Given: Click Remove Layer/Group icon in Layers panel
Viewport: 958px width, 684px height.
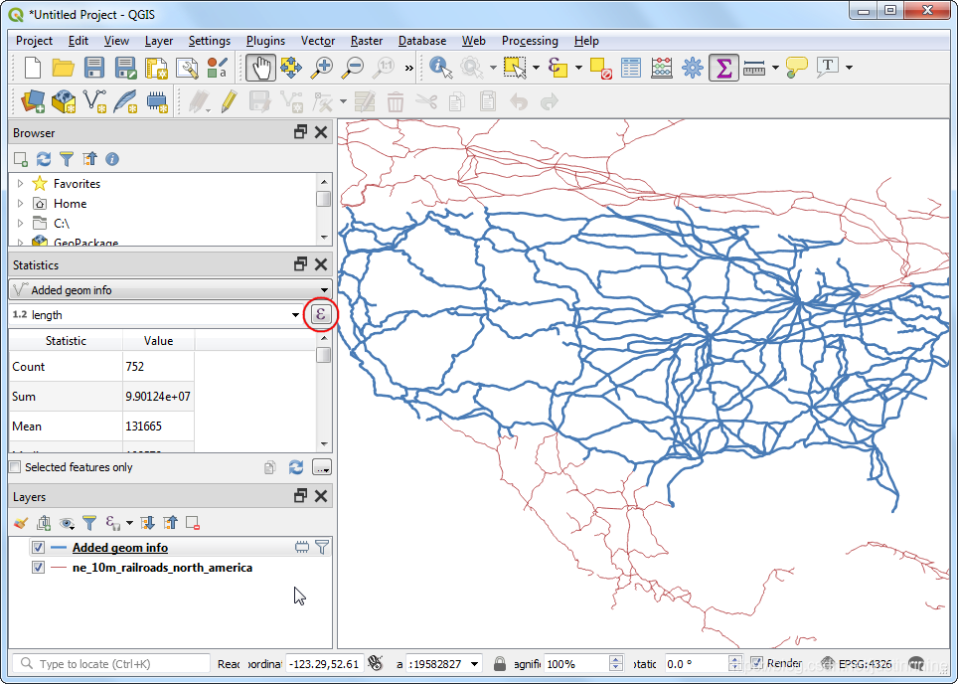Looking at the screenshot, I should [x=193, y=523].
